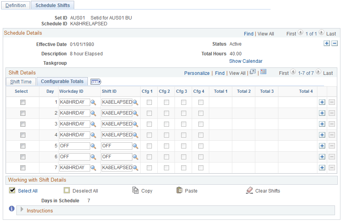This screenshot has height=221, width=342.
Task: Toggle Cfg 4 checkbox for day 7
Action: click(201, 168)
